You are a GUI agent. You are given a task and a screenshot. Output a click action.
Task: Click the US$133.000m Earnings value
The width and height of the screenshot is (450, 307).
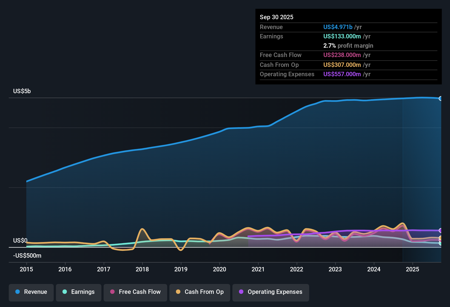342,36
